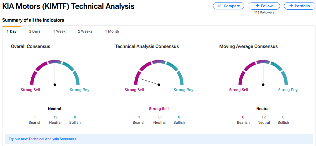Click the Strong Buy label under Overall Consensus
The height and width of the screenshot is (146, 316).
click(80, 90)
